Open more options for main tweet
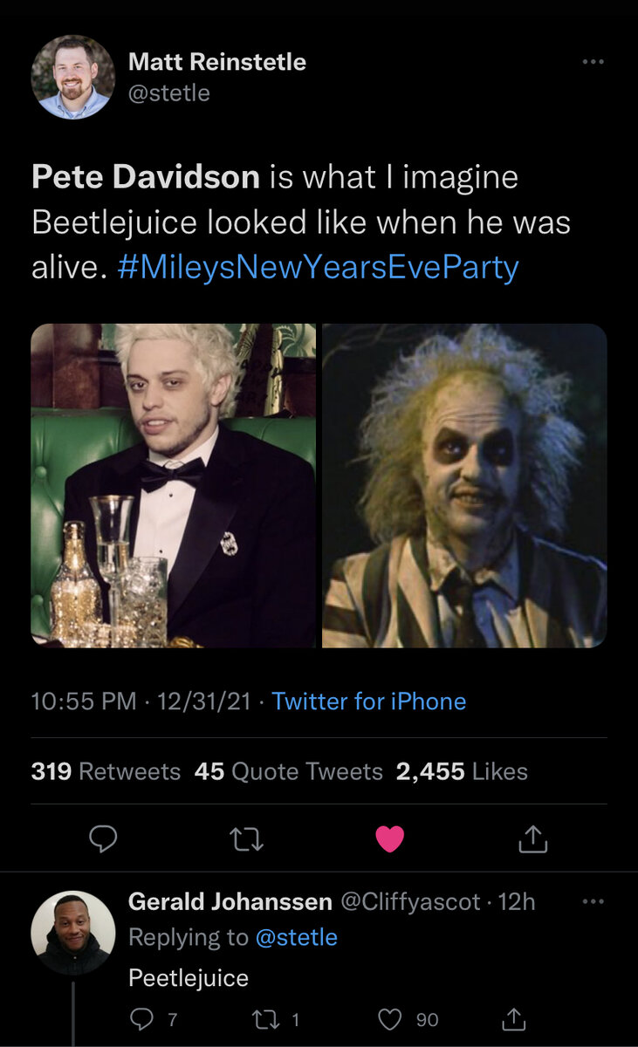 click(593, 62)
